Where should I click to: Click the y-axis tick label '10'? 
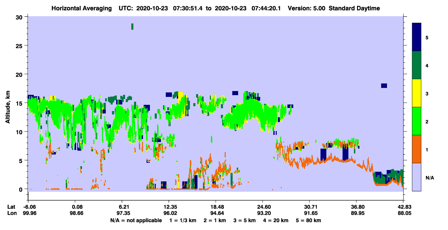20,132
